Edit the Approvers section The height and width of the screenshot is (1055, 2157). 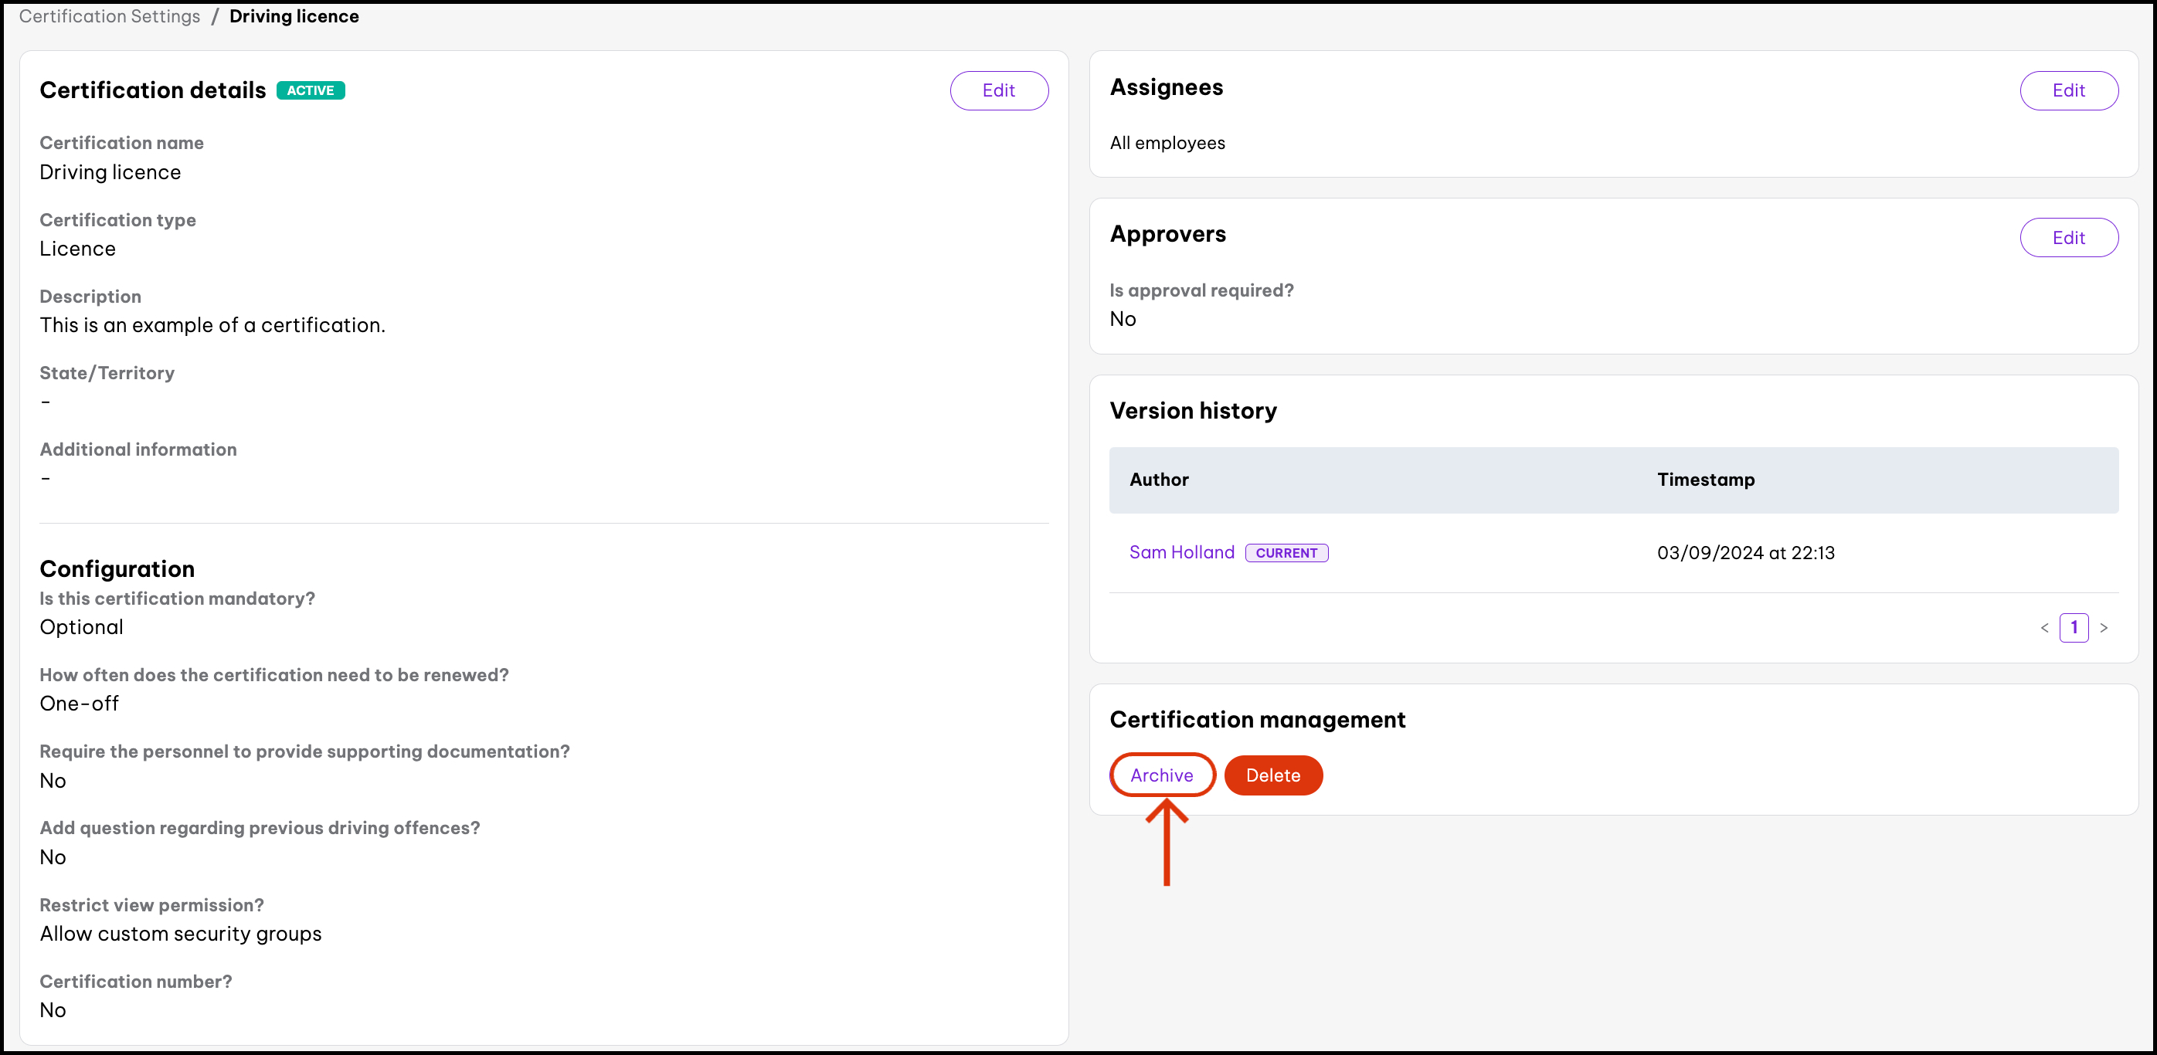pos(2067,238)
